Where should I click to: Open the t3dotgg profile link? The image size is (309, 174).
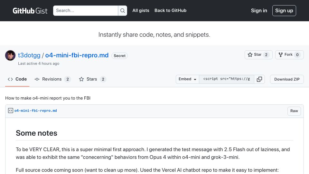(29, 55)
